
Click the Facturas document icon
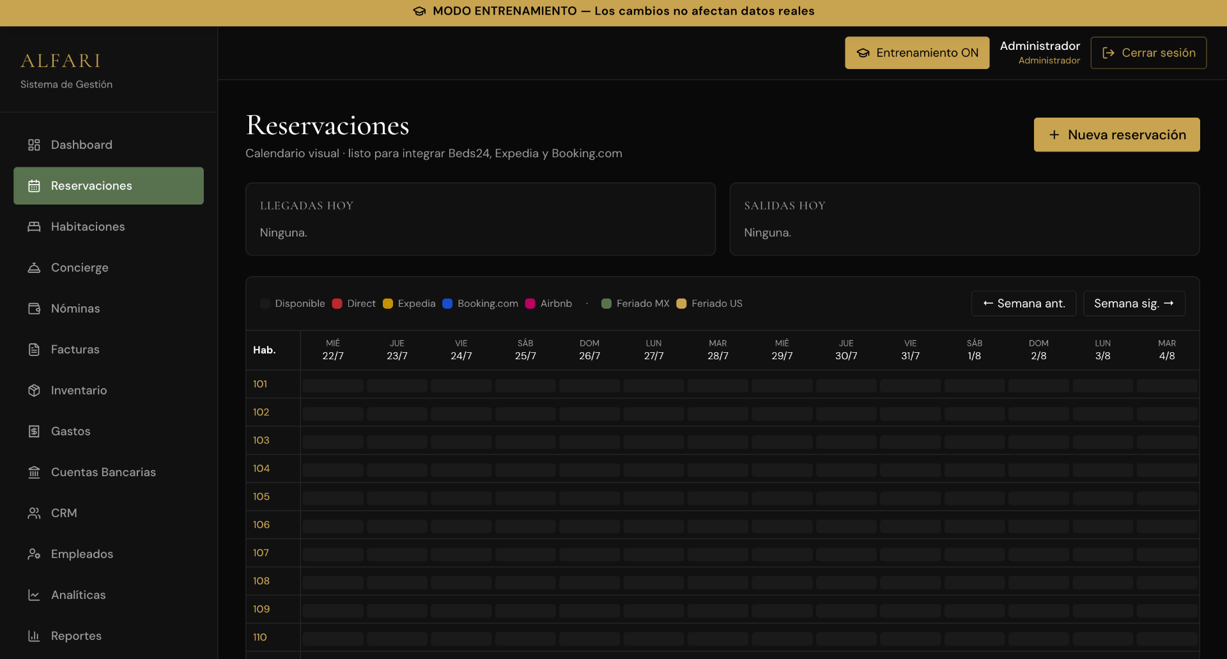[34, 350]
